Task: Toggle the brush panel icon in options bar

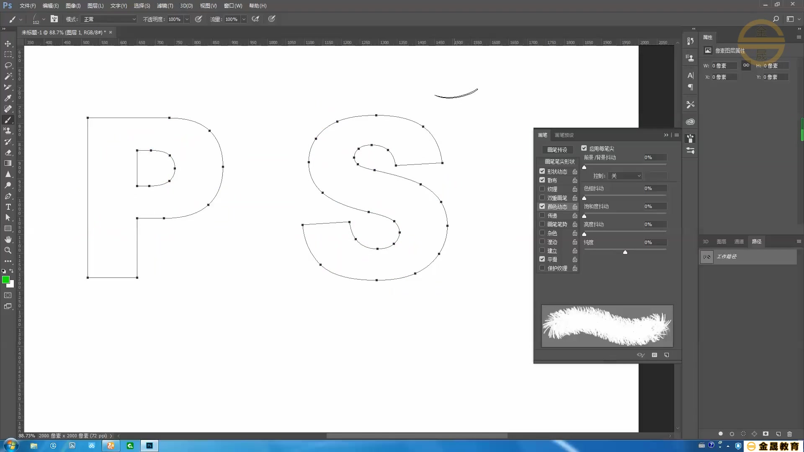Action: (x=54, y=19)
